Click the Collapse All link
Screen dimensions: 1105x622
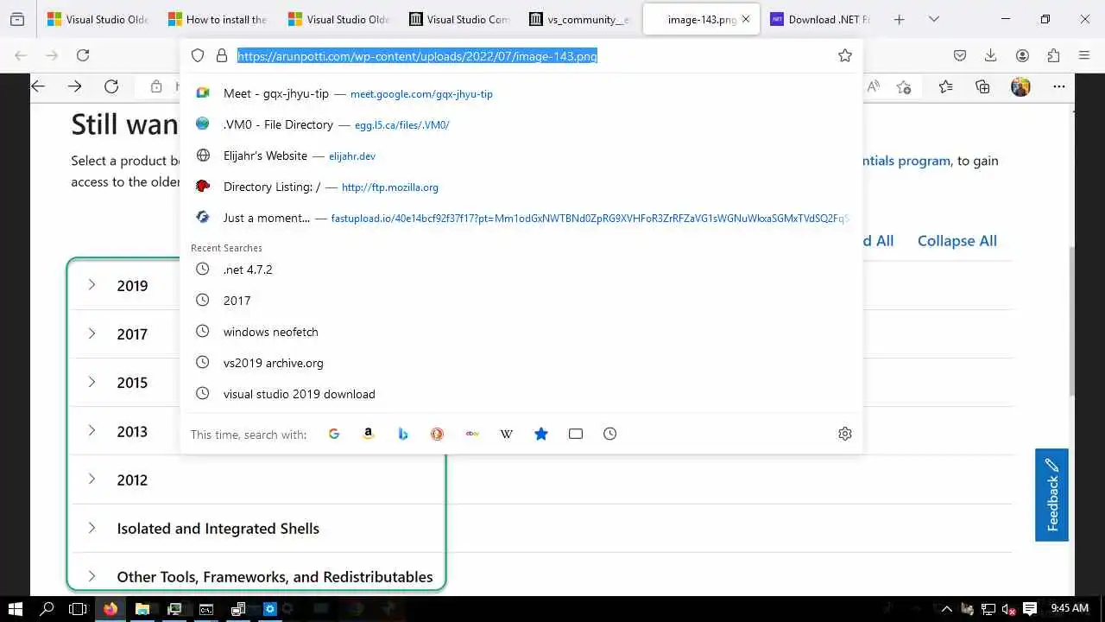[957, 241]
